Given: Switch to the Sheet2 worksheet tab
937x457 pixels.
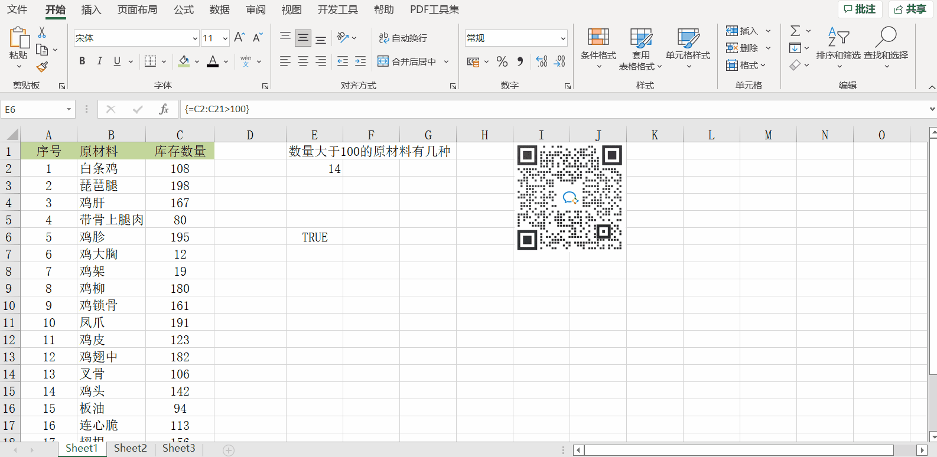Looking at the screenshot, I should [130, 448].
